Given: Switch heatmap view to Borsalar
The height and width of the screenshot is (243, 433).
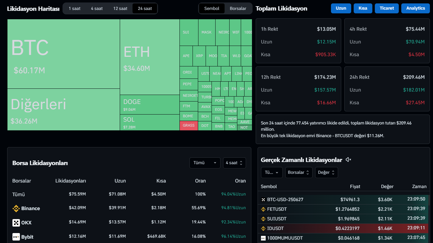Looking at the screenshot, I should click(238, 8).
